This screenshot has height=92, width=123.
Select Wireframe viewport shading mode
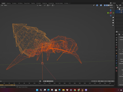[x=107, y=5]
